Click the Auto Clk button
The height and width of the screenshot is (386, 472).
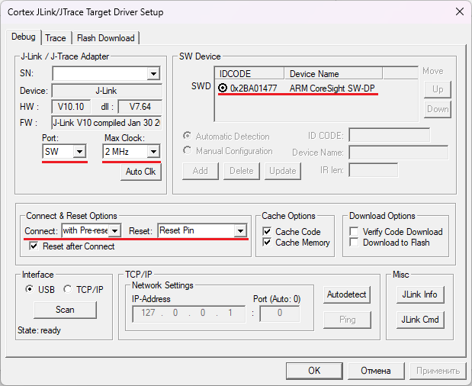[x=140, y=172]
